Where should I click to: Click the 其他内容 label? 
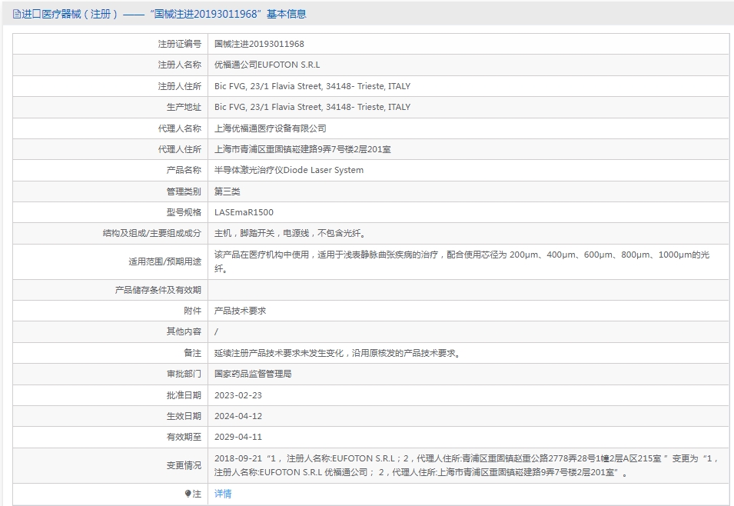tap(184, 331)
